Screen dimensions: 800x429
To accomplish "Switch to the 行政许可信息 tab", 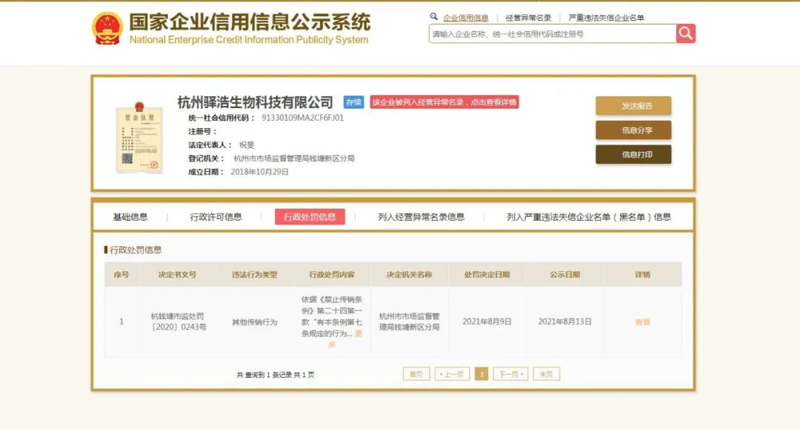I will tap(218, 217).
